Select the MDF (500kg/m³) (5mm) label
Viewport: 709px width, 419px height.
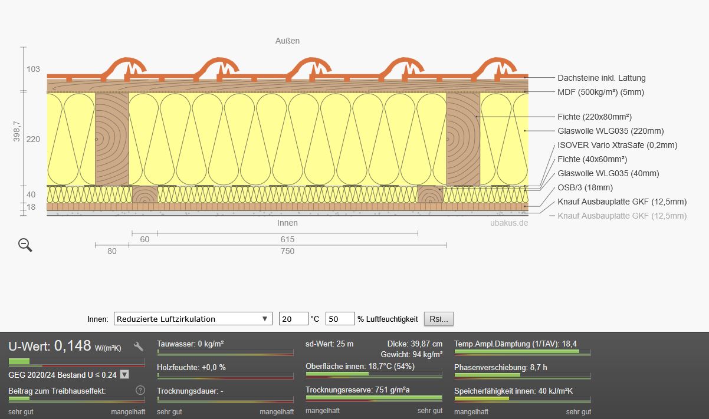coord(600,92)
